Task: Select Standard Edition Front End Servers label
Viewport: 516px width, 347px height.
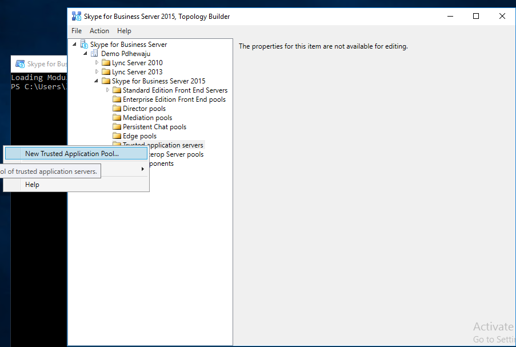Action: [175, 90]
